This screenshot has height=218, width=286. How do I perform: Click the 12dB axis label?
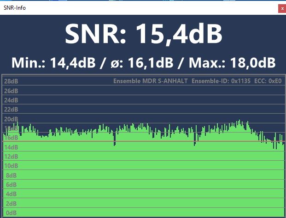pyautogui.click(x=11, y=157)
